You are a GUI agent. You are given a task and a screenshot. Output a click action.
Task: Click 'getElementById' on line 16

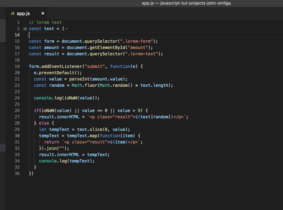coord(107,47)
